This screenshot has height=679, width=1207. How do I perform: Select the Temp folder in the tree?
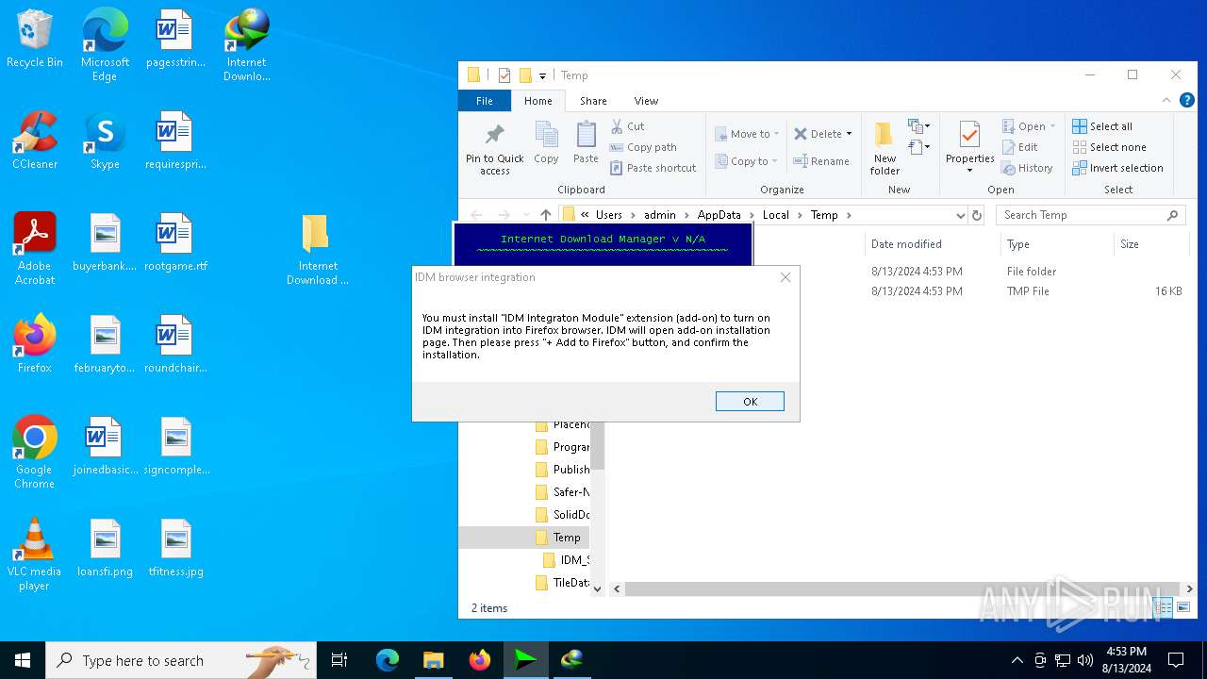pyautogui.click(x=566, y=538)
